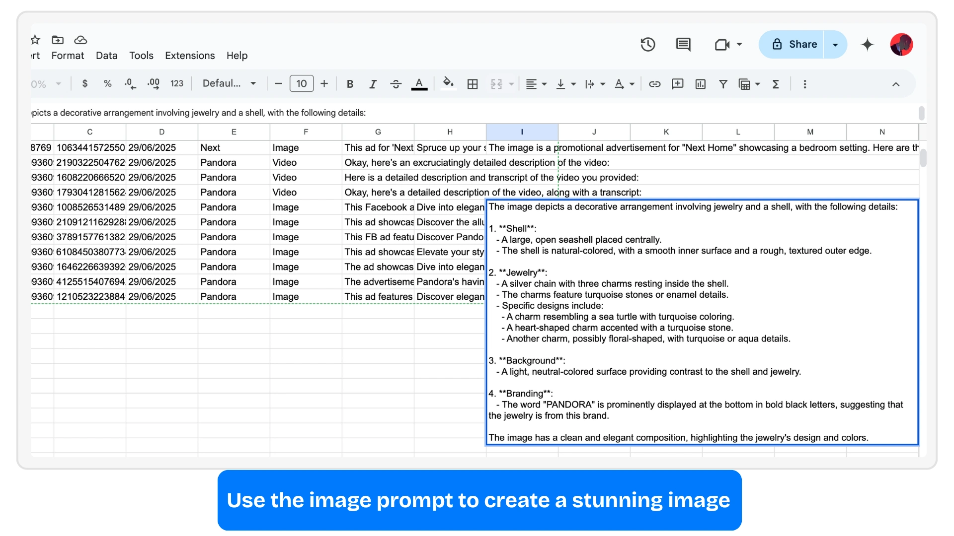Toggle bold formatting

tap(350, 84)
